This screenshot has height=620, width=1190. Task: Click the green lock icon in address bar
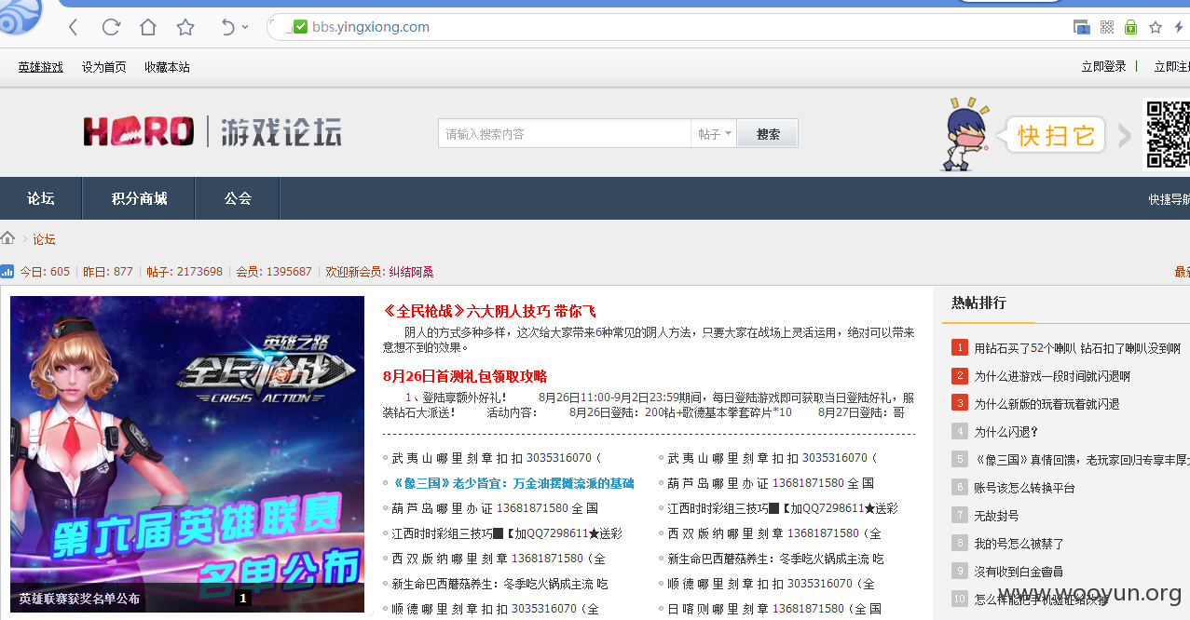coord(1130,27)
